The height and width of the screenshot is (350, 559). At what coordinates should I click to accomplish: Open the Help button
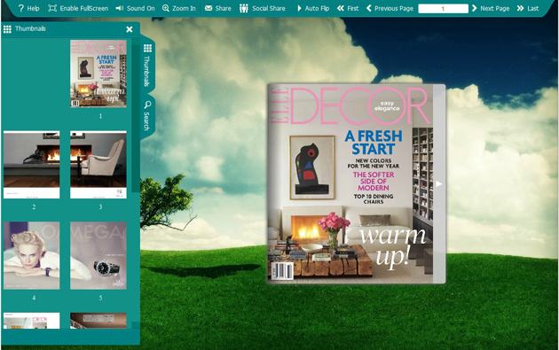point(28,8)
